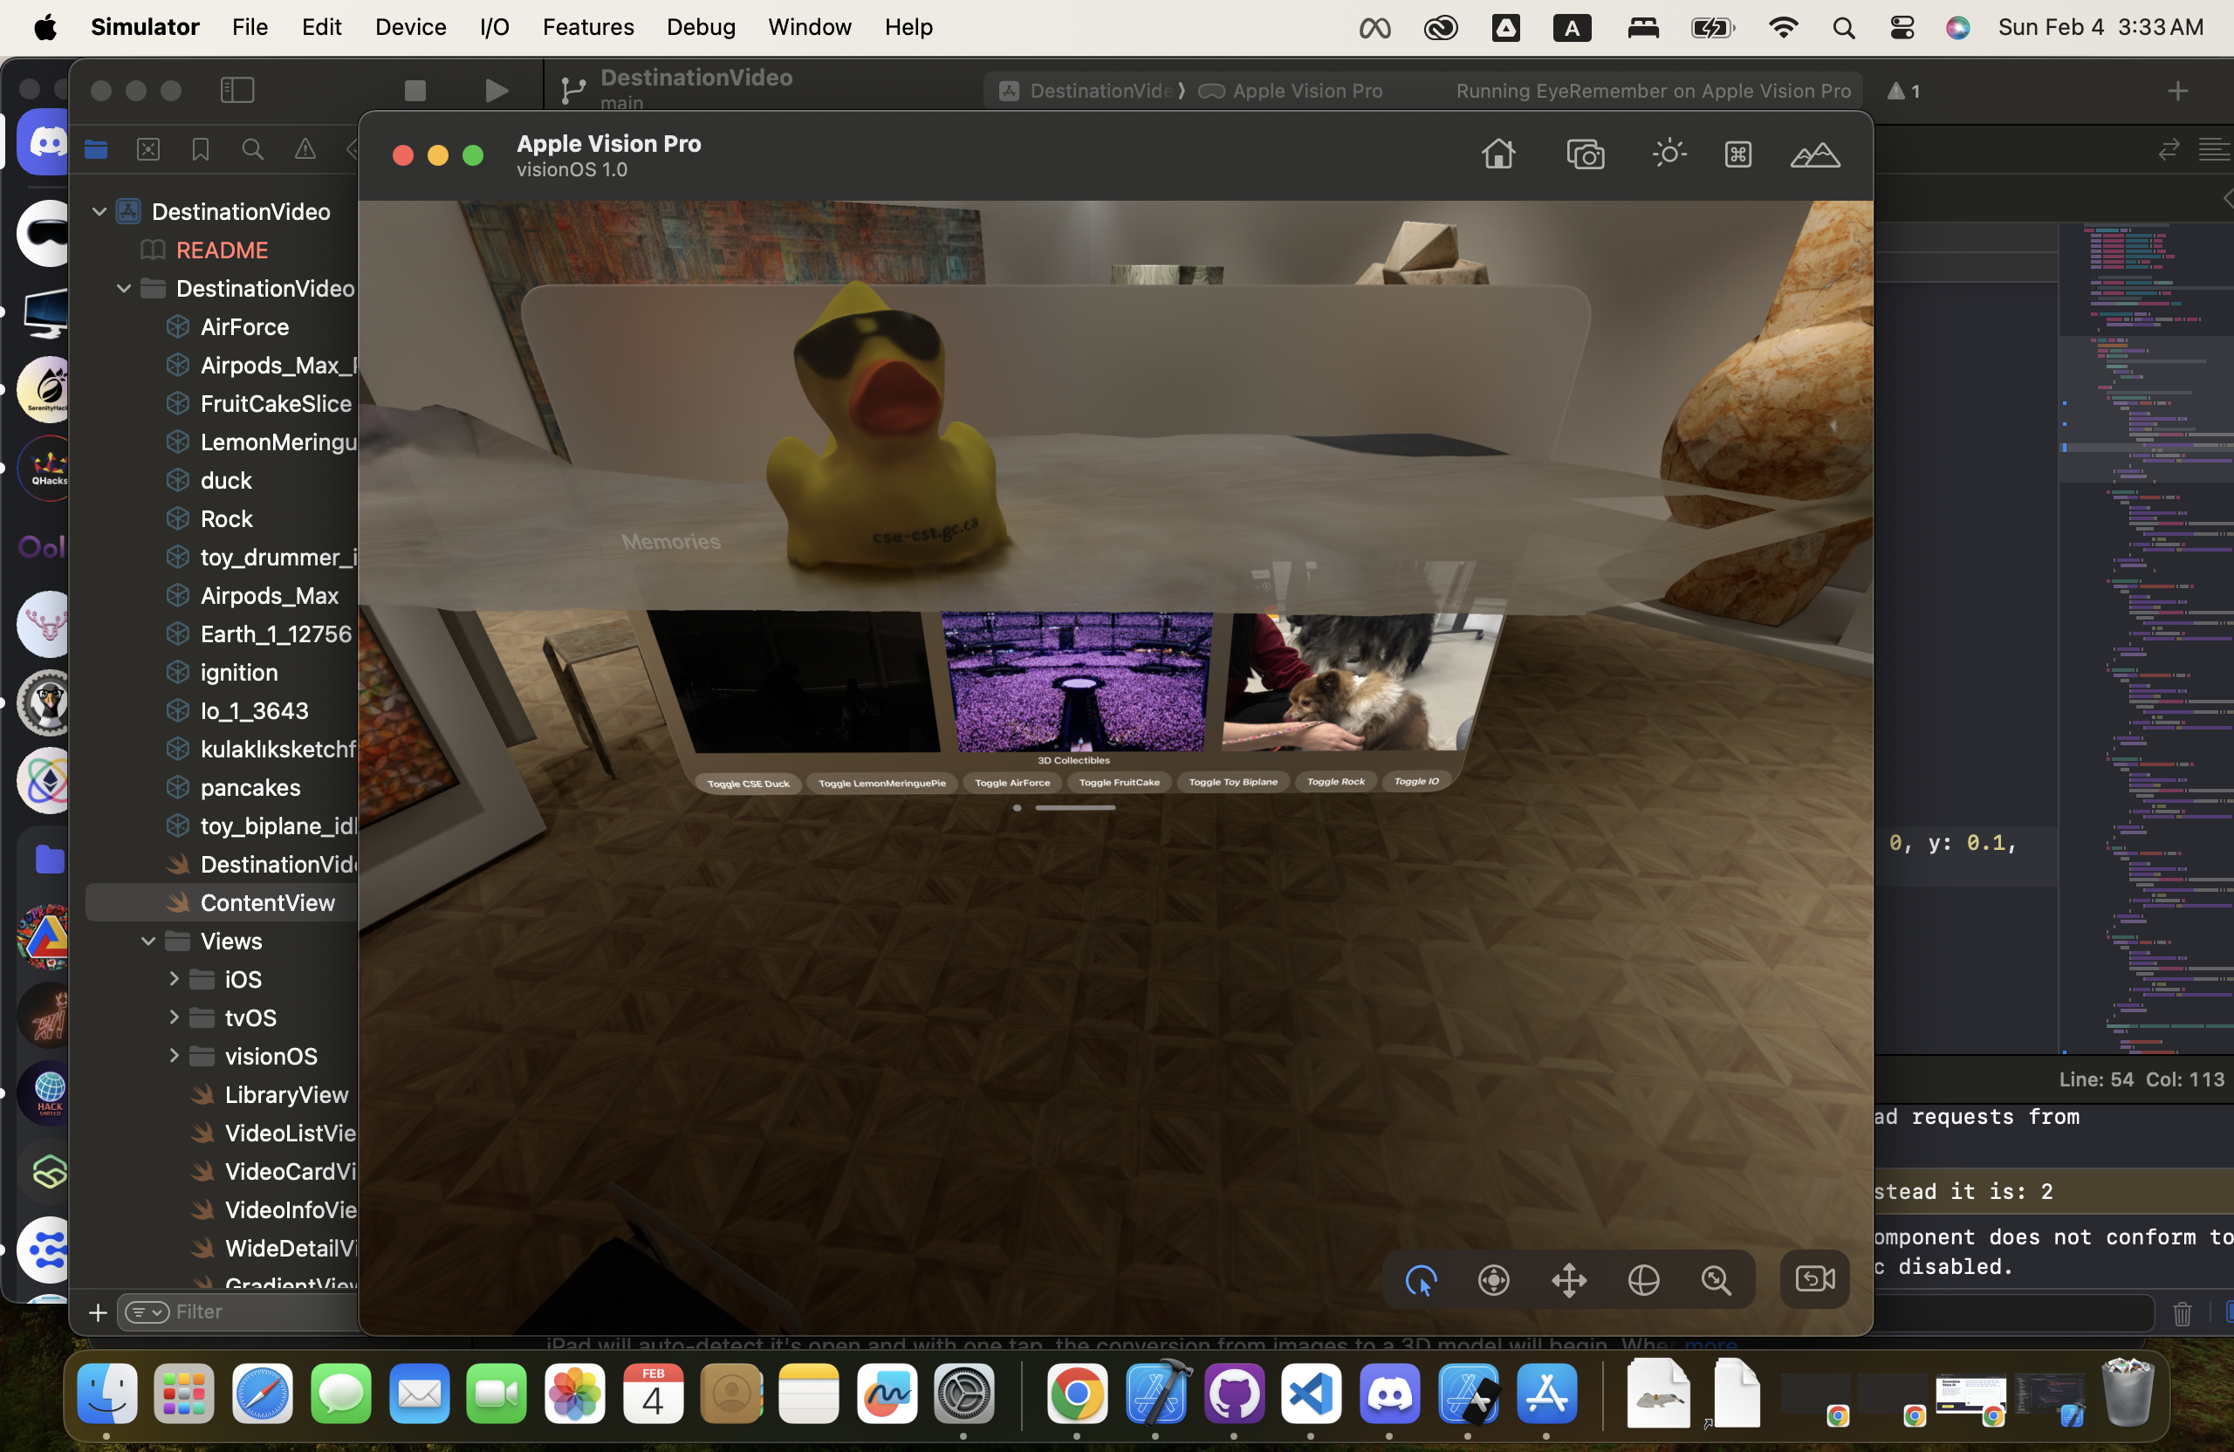Click the dog photo thumbnail
The width and height of the screenshot is (2234, 1452).
click(x=1352, y=681)
